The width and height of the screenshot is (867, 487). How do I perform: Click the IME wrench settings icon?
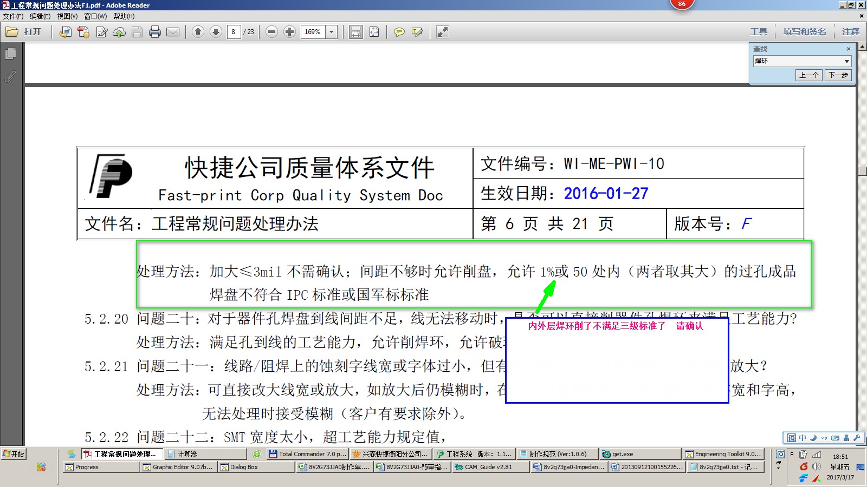click(857, 438)
